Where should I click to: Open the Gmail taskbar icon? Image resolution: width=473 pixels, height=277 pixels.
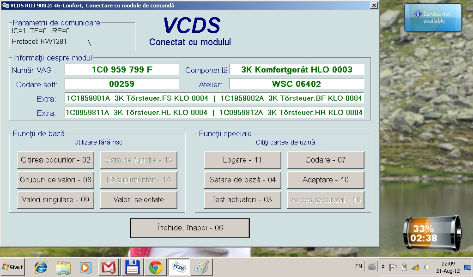tap(108, 267)
